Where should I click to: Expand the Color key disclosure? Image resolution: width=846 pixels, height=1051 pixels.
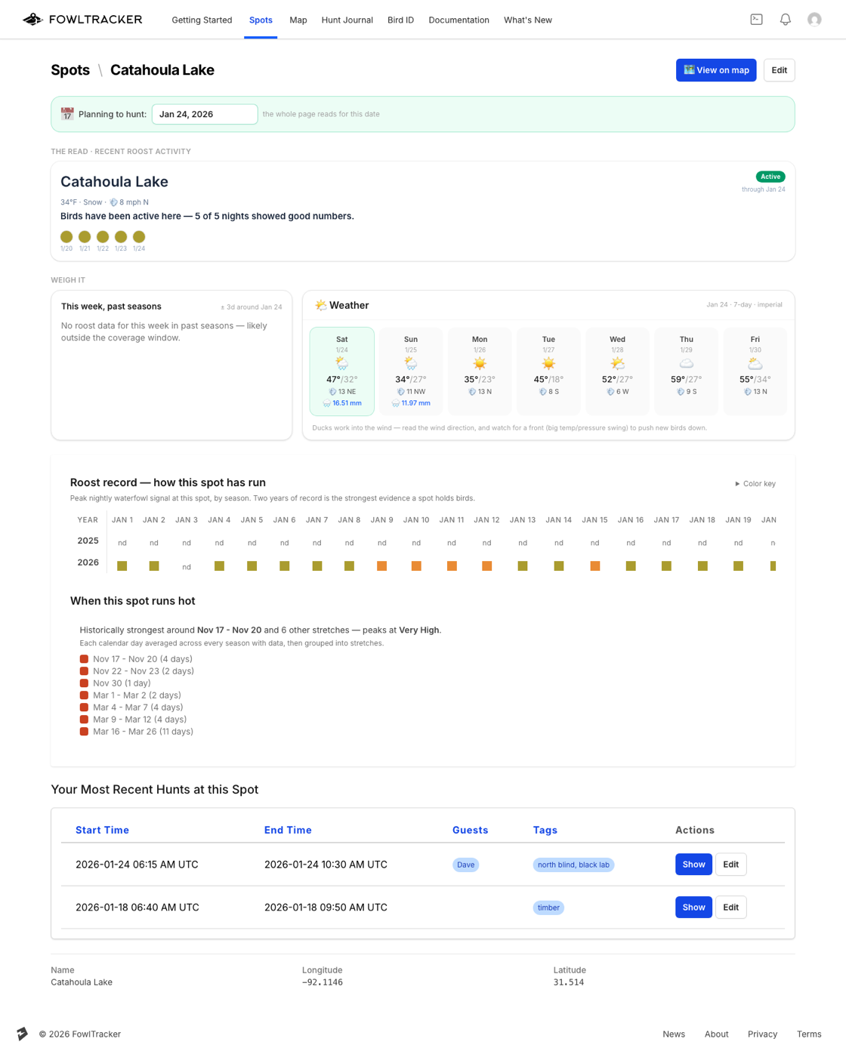click(x=755, y=484)
